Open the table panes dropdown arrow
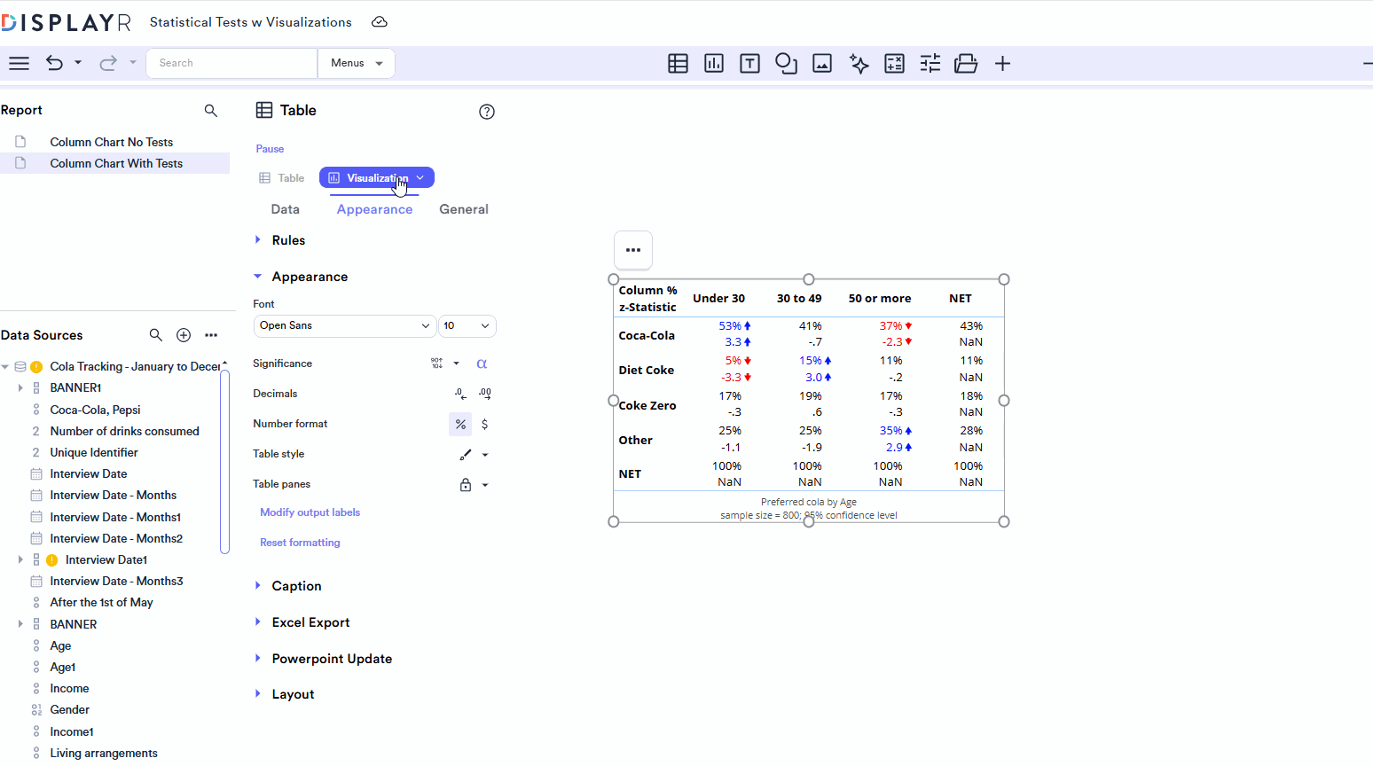 point(485,485)
